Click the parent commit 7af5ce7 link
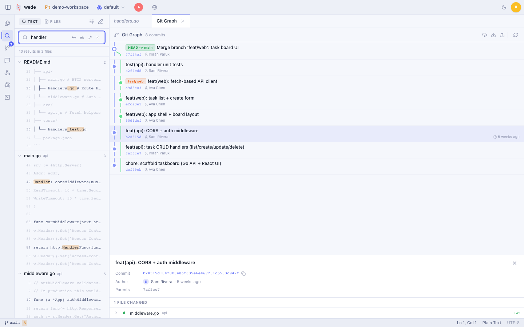524x327 pixels. click(151, 290)
